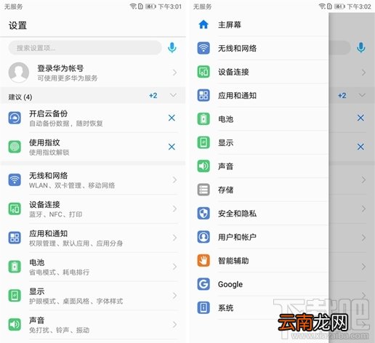Viewport: 375px width, 343px height.
Task: Tap the microphone icon in left settings search
Action: point(172,47)
